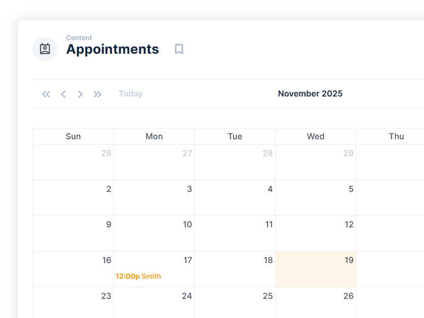Select the highlighted day 19
Screen dimensions: 424x318
[x=316, y=269]
